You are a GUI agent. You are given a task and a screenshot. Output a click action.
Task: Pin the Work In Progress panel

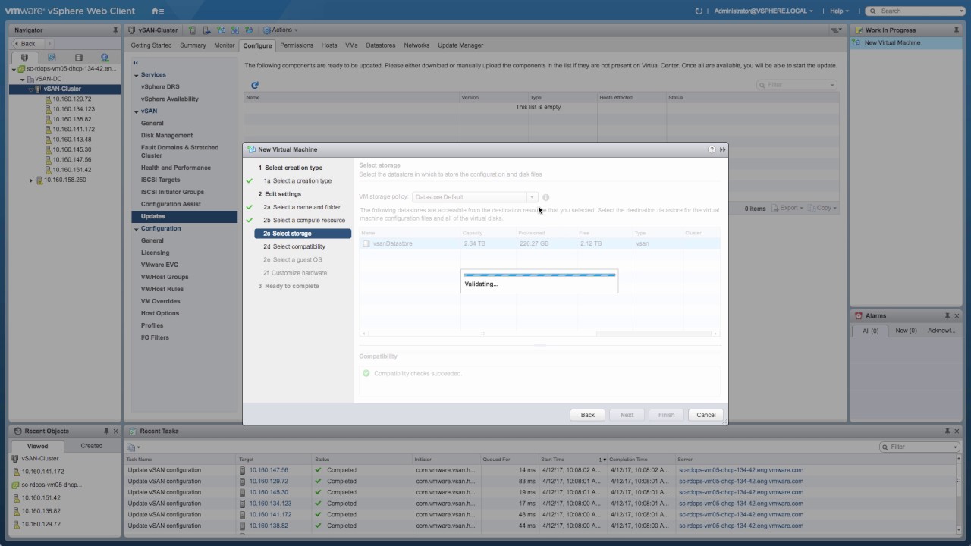[x=955, y=30]
